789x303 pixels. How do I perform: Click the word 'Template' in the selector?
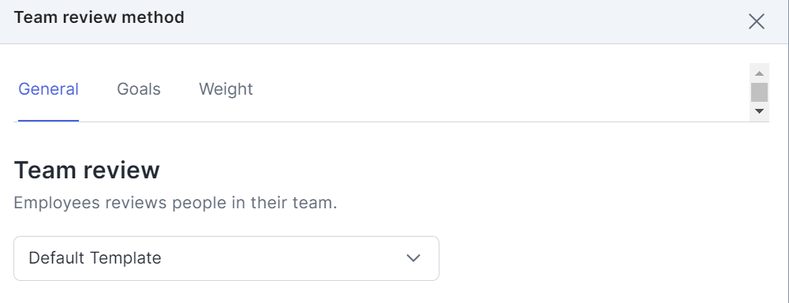[125, 258]
